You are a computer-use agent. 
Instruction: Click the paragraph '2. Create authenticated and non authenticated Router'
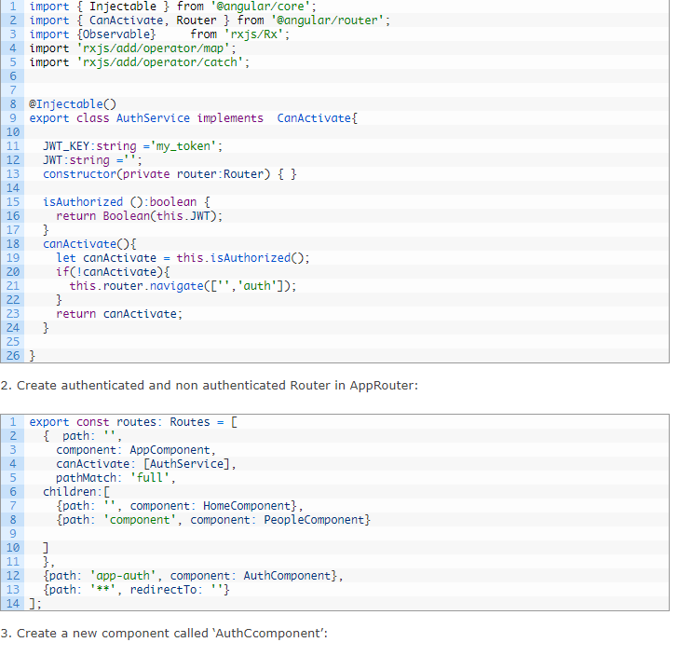click(210, 386)
